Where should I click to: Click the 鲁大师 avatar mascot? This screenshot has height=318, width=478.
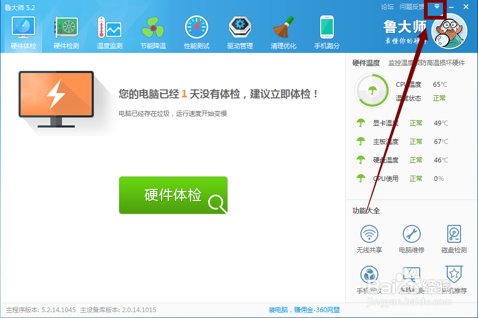[x=449, y=31]
